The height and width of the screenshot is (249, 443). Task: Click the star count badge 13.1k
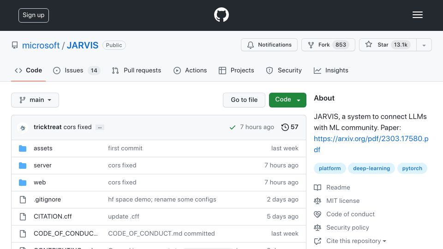coord(401,45)
